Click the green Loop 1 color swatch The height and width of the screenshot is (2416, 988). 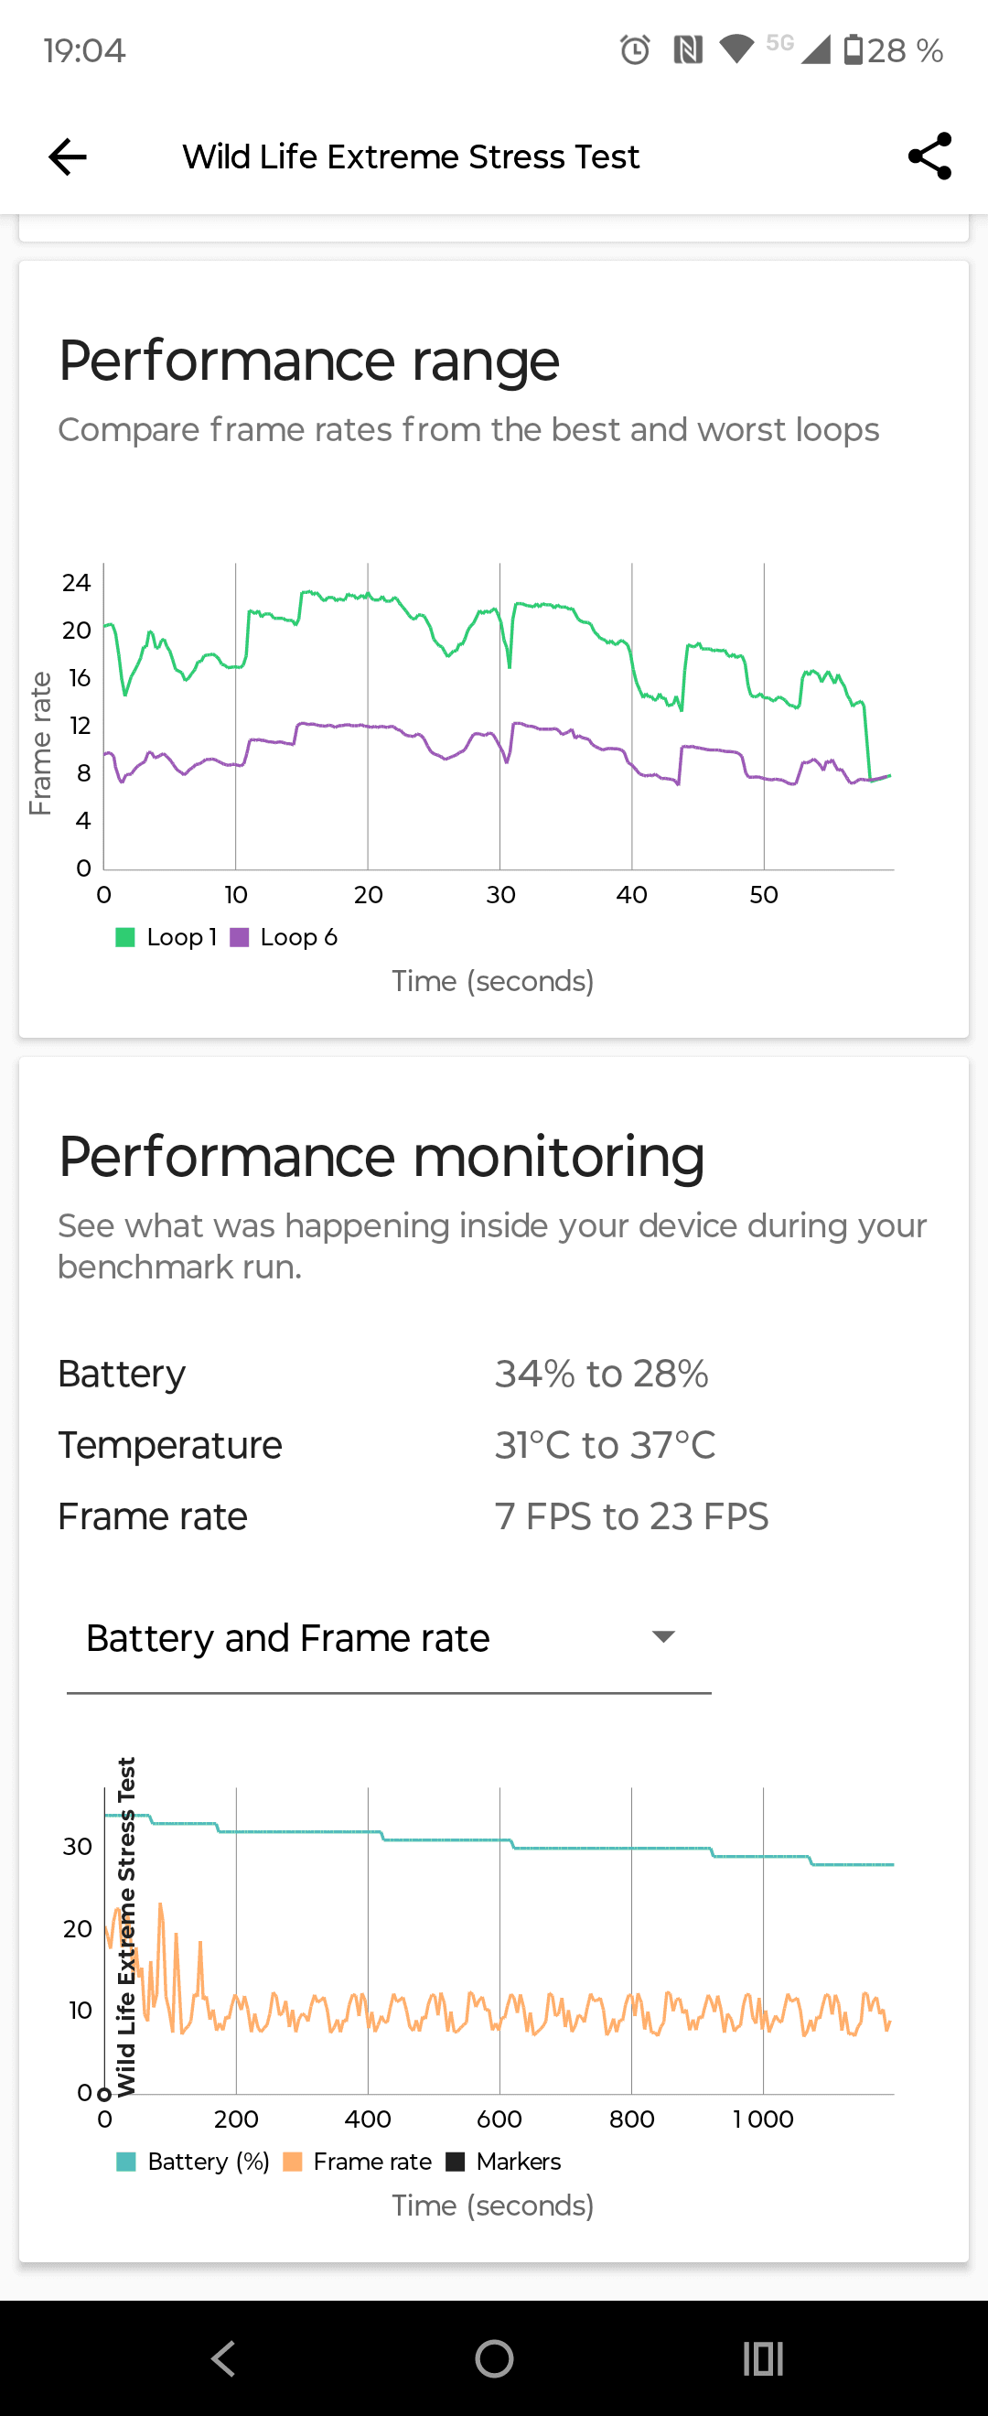[124, 937]
